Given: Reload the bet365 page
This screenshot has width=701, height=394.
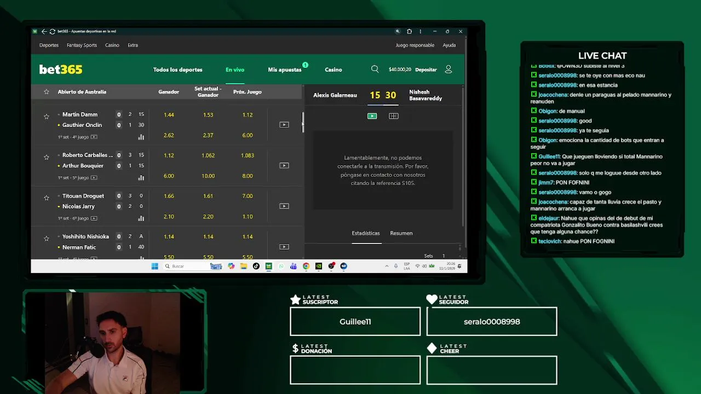Looking at the screenshot, I should tap(52, 31).
